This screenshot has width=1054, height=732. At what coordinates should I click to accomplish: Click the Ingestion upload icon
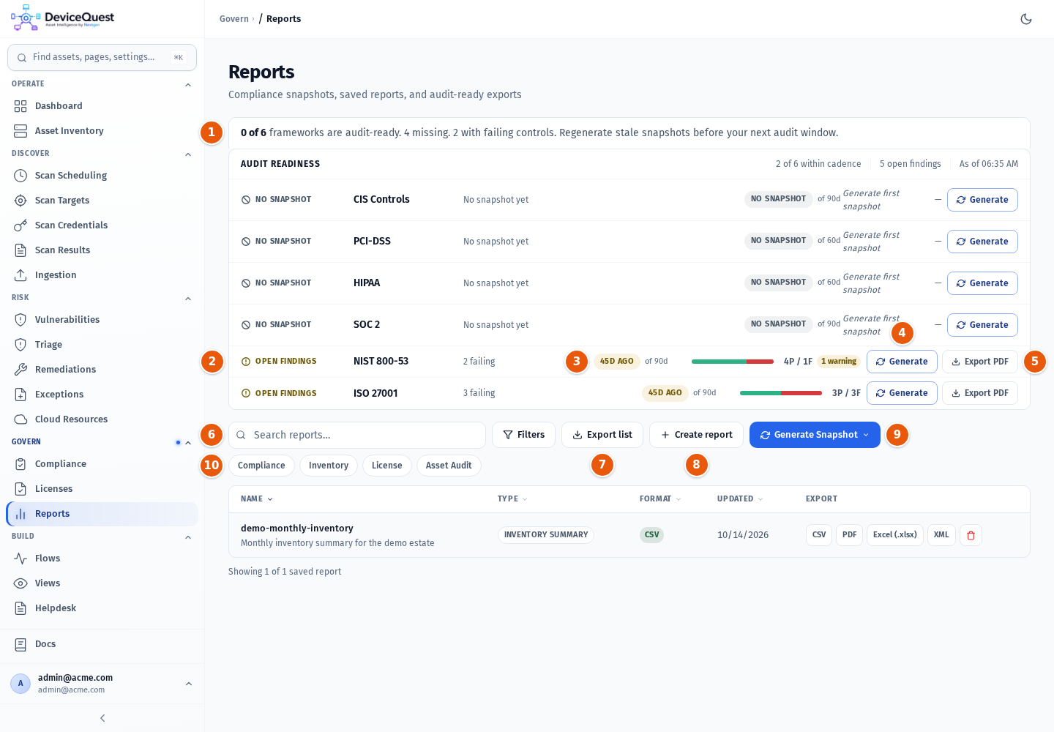coord(20,275)
